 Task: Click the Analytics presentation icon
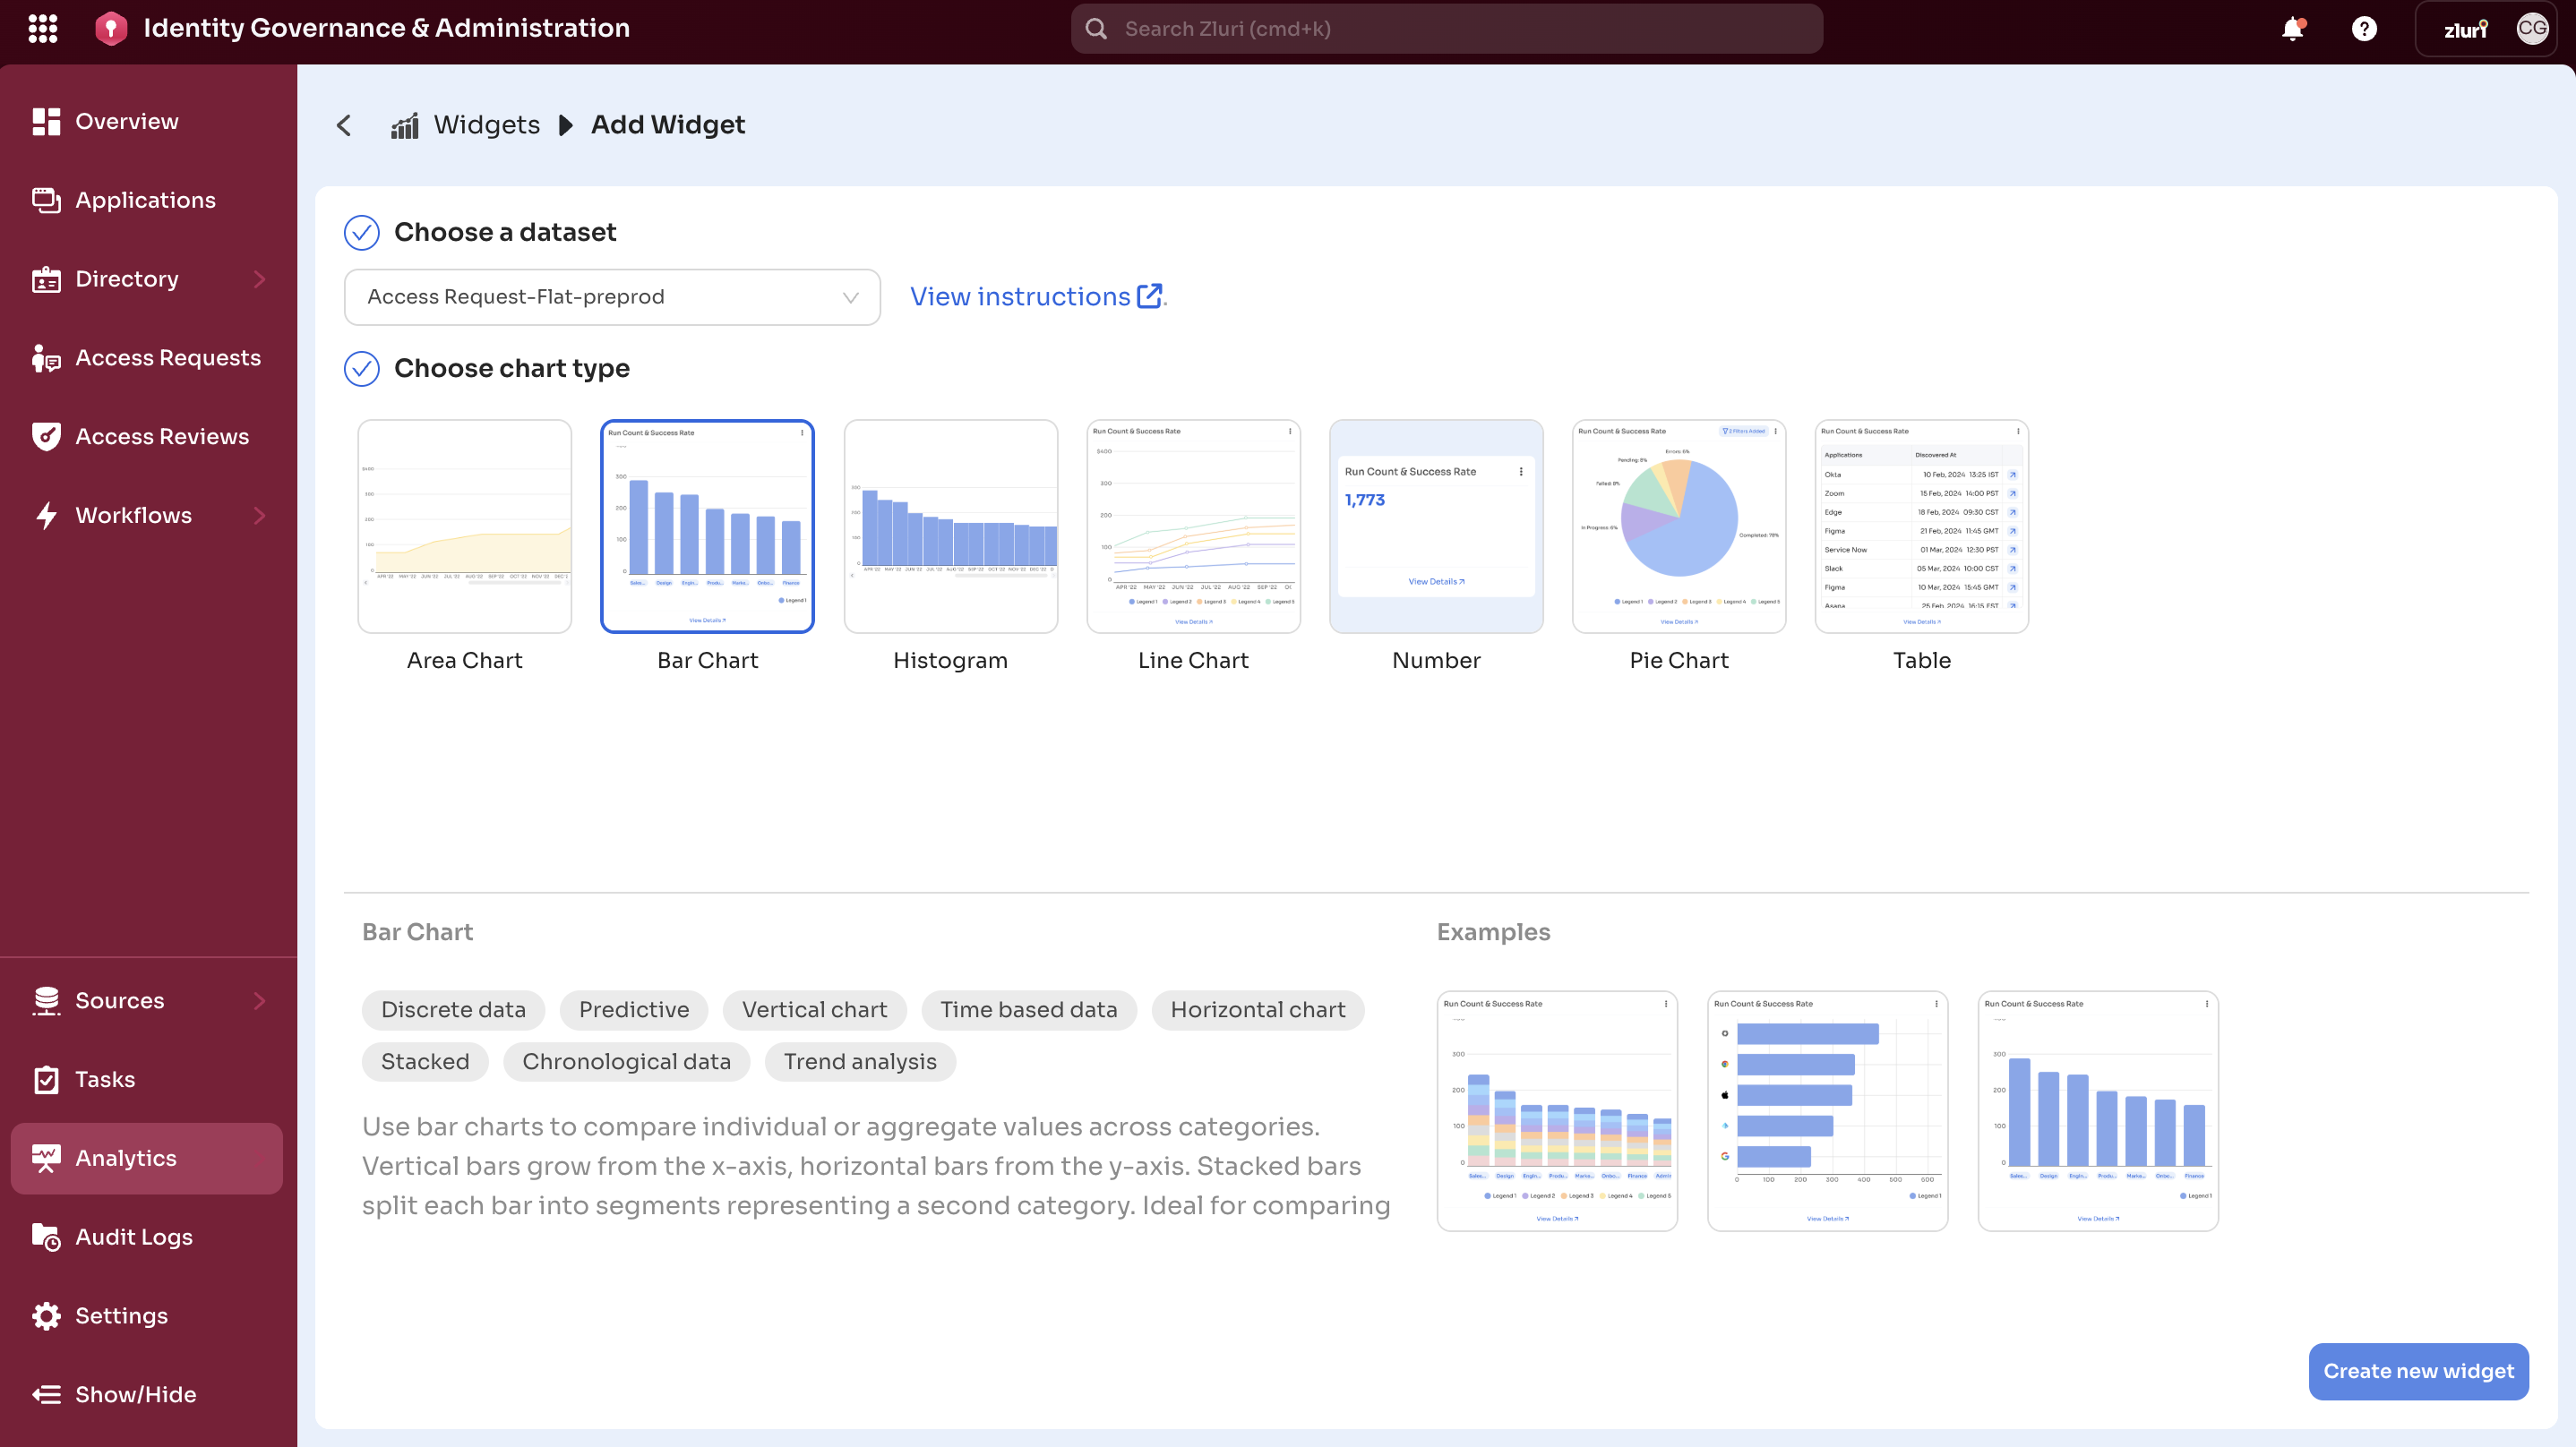click(x=46, y=1158)
